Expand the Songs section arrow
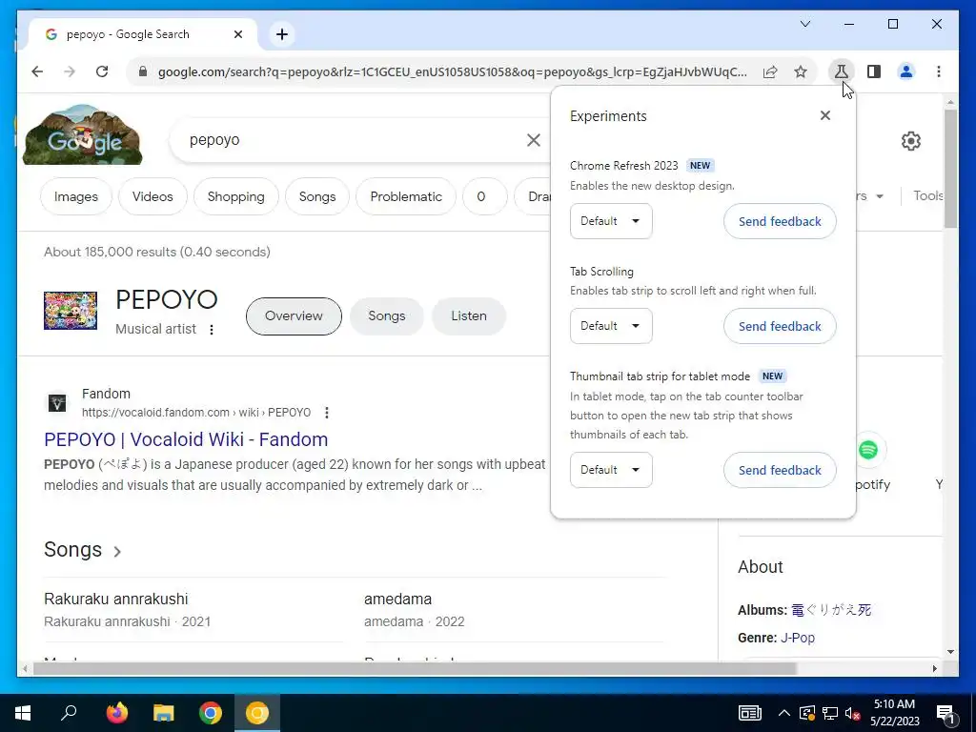 coord(117,552)
